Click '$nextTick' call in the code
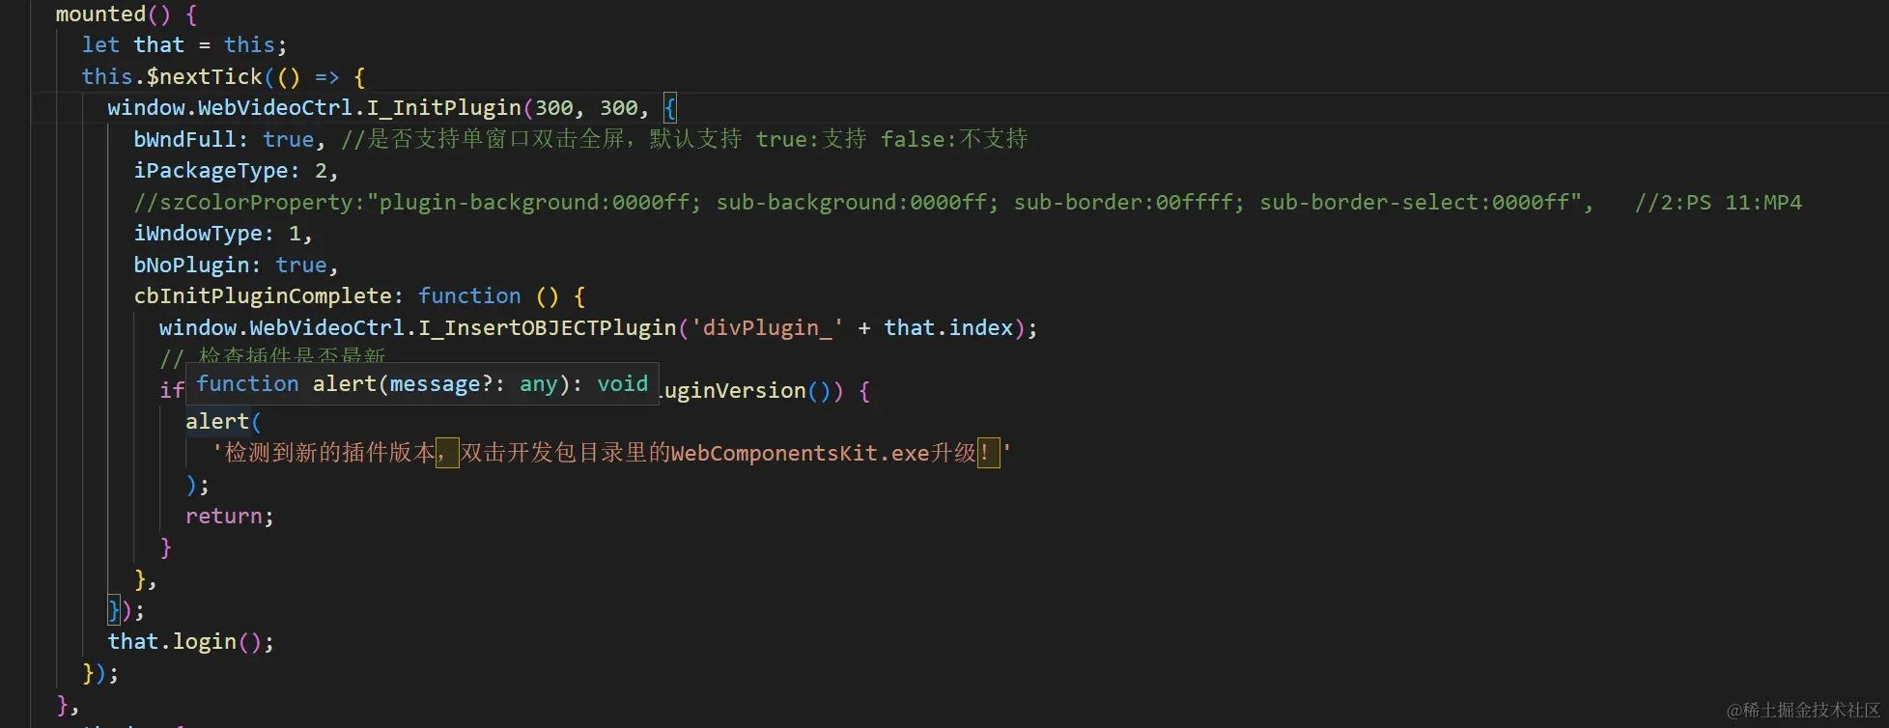Screen dimensions: 1889x728 click(x=204, y=77)
